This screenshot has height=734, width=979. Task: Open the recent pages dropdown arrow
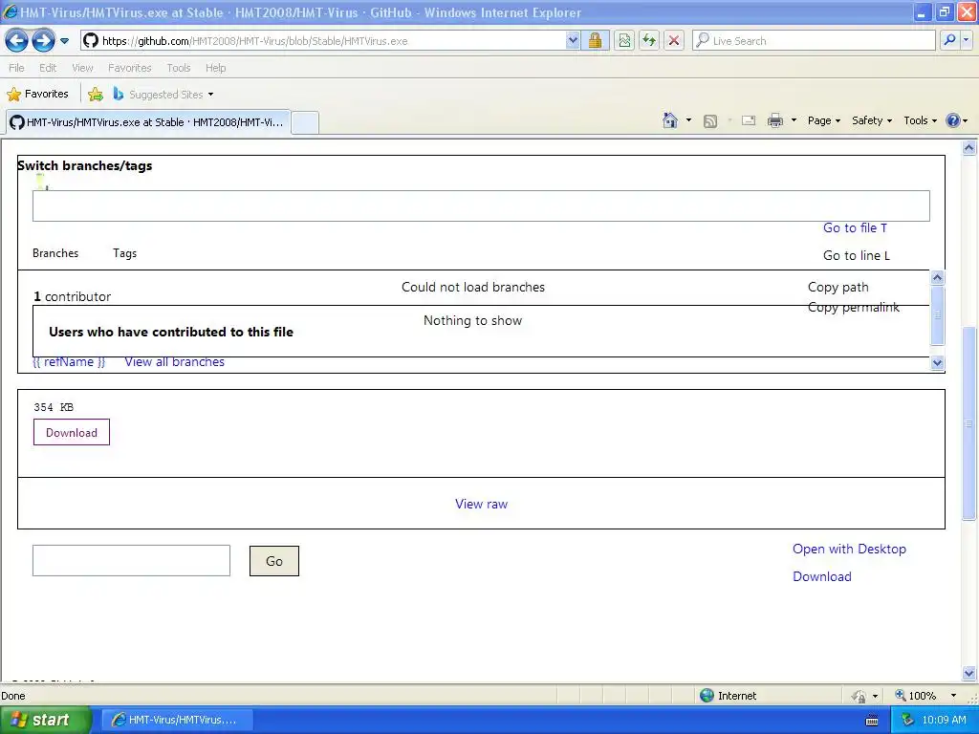64,41
